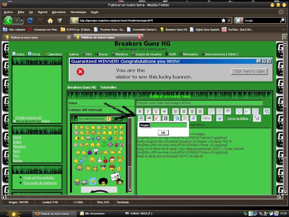This screenshot has height=217, width=289.
Task: Underline text using the U button
Action: (x=156, y=111)
